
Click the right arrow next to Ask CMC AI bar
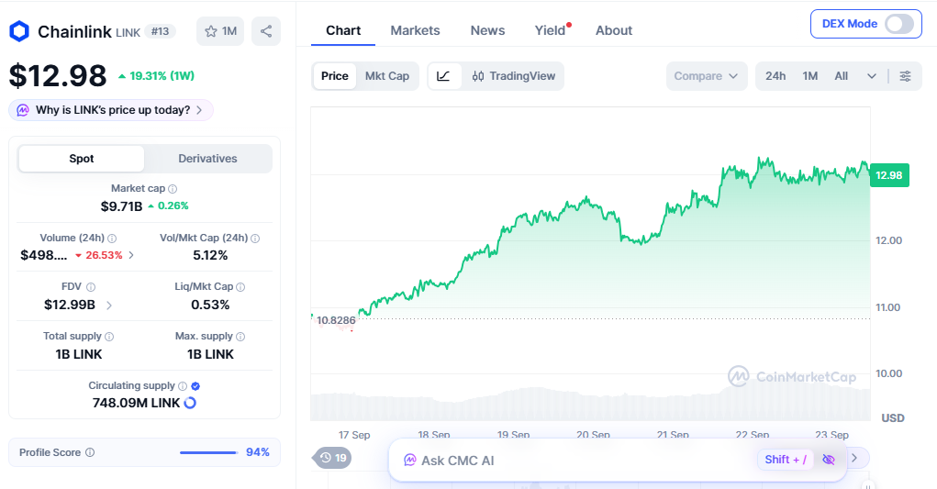coord(854,458)
